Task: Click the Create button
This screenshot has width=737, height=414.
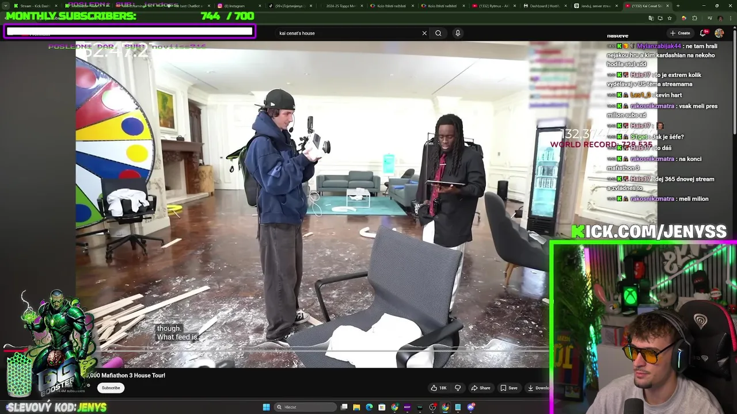Action: pos(679,33)
